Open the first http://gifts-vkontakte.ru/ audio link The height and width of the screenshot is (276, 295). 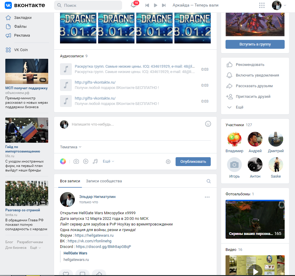[x=95, y=82]
